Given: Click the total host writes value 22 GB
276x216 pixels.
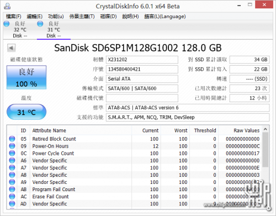Looking at the screenshot, I should click(250, 69).
